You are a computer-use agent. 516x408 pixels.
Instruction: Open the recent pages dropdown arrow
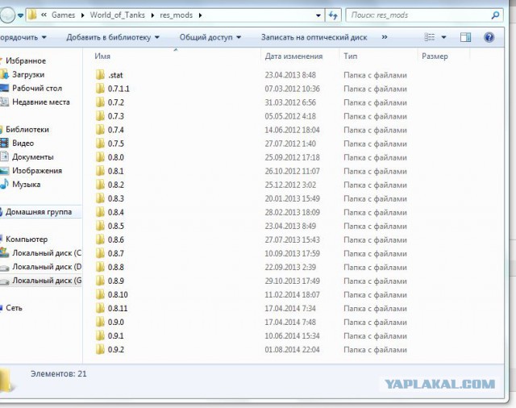pyautogui.click(x=20, y=15)
